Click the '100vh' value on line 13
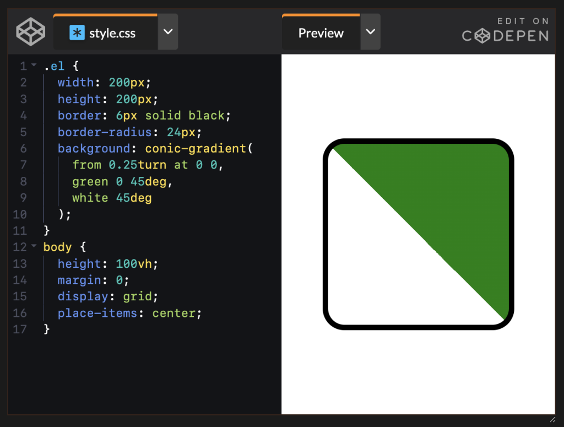This screenshot has height=427, width=564. 134,264
